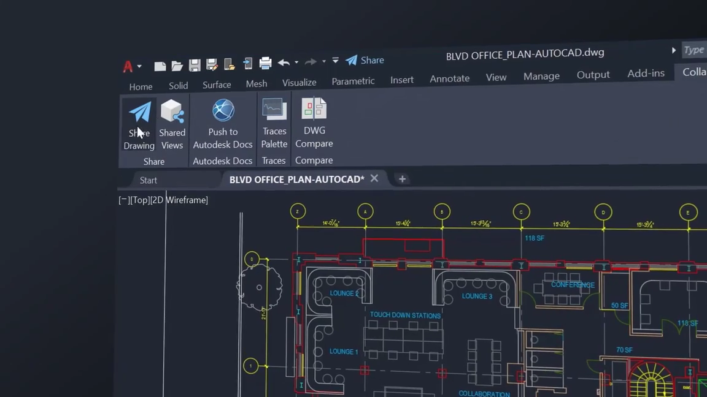This screenshot has width=707, height=397.
Task: Click the 70 SF area text
Action: (625, 350)
